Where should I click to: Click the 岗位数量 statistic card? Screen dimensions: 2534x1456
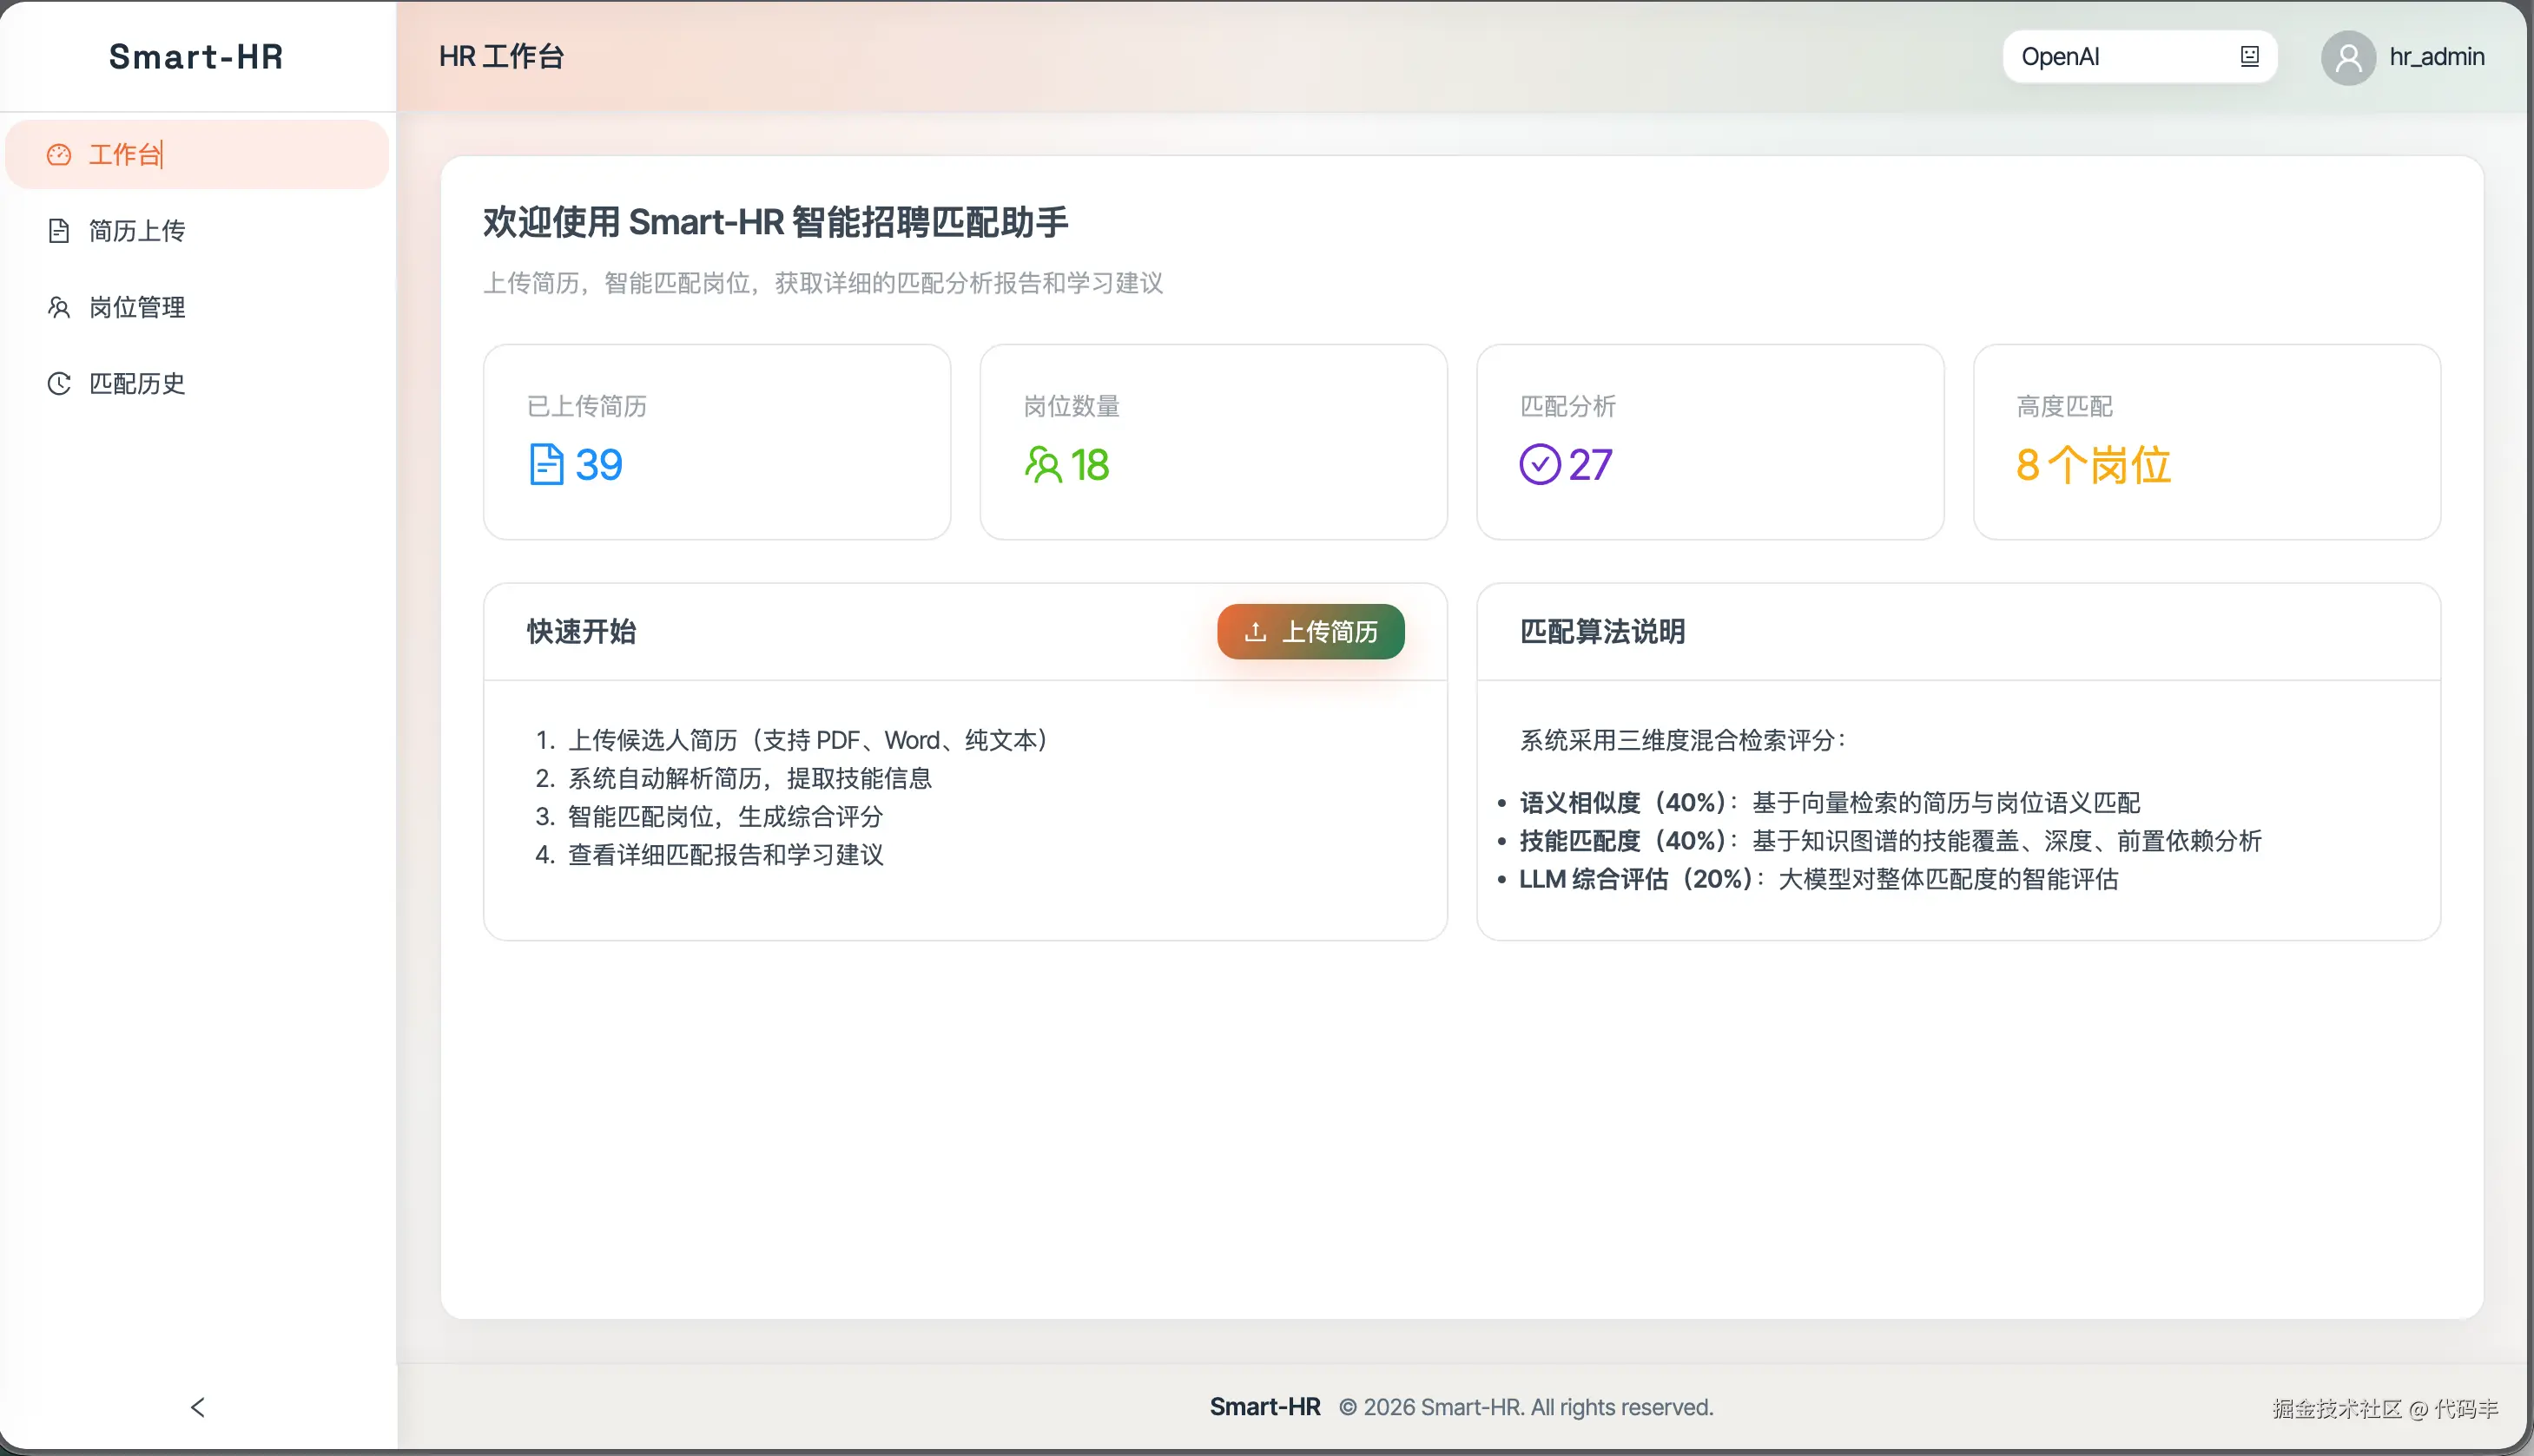[x=1213, y=442]
